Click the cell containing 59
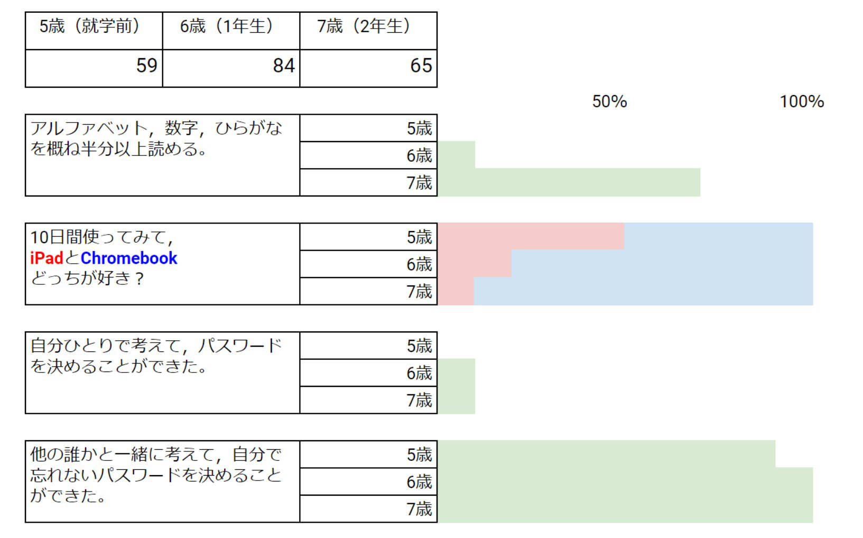 pyautogui.click(x=94, y=68)
